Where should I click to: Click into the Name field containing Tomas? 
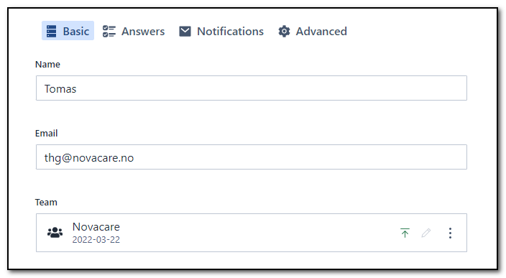click(252, 88)
